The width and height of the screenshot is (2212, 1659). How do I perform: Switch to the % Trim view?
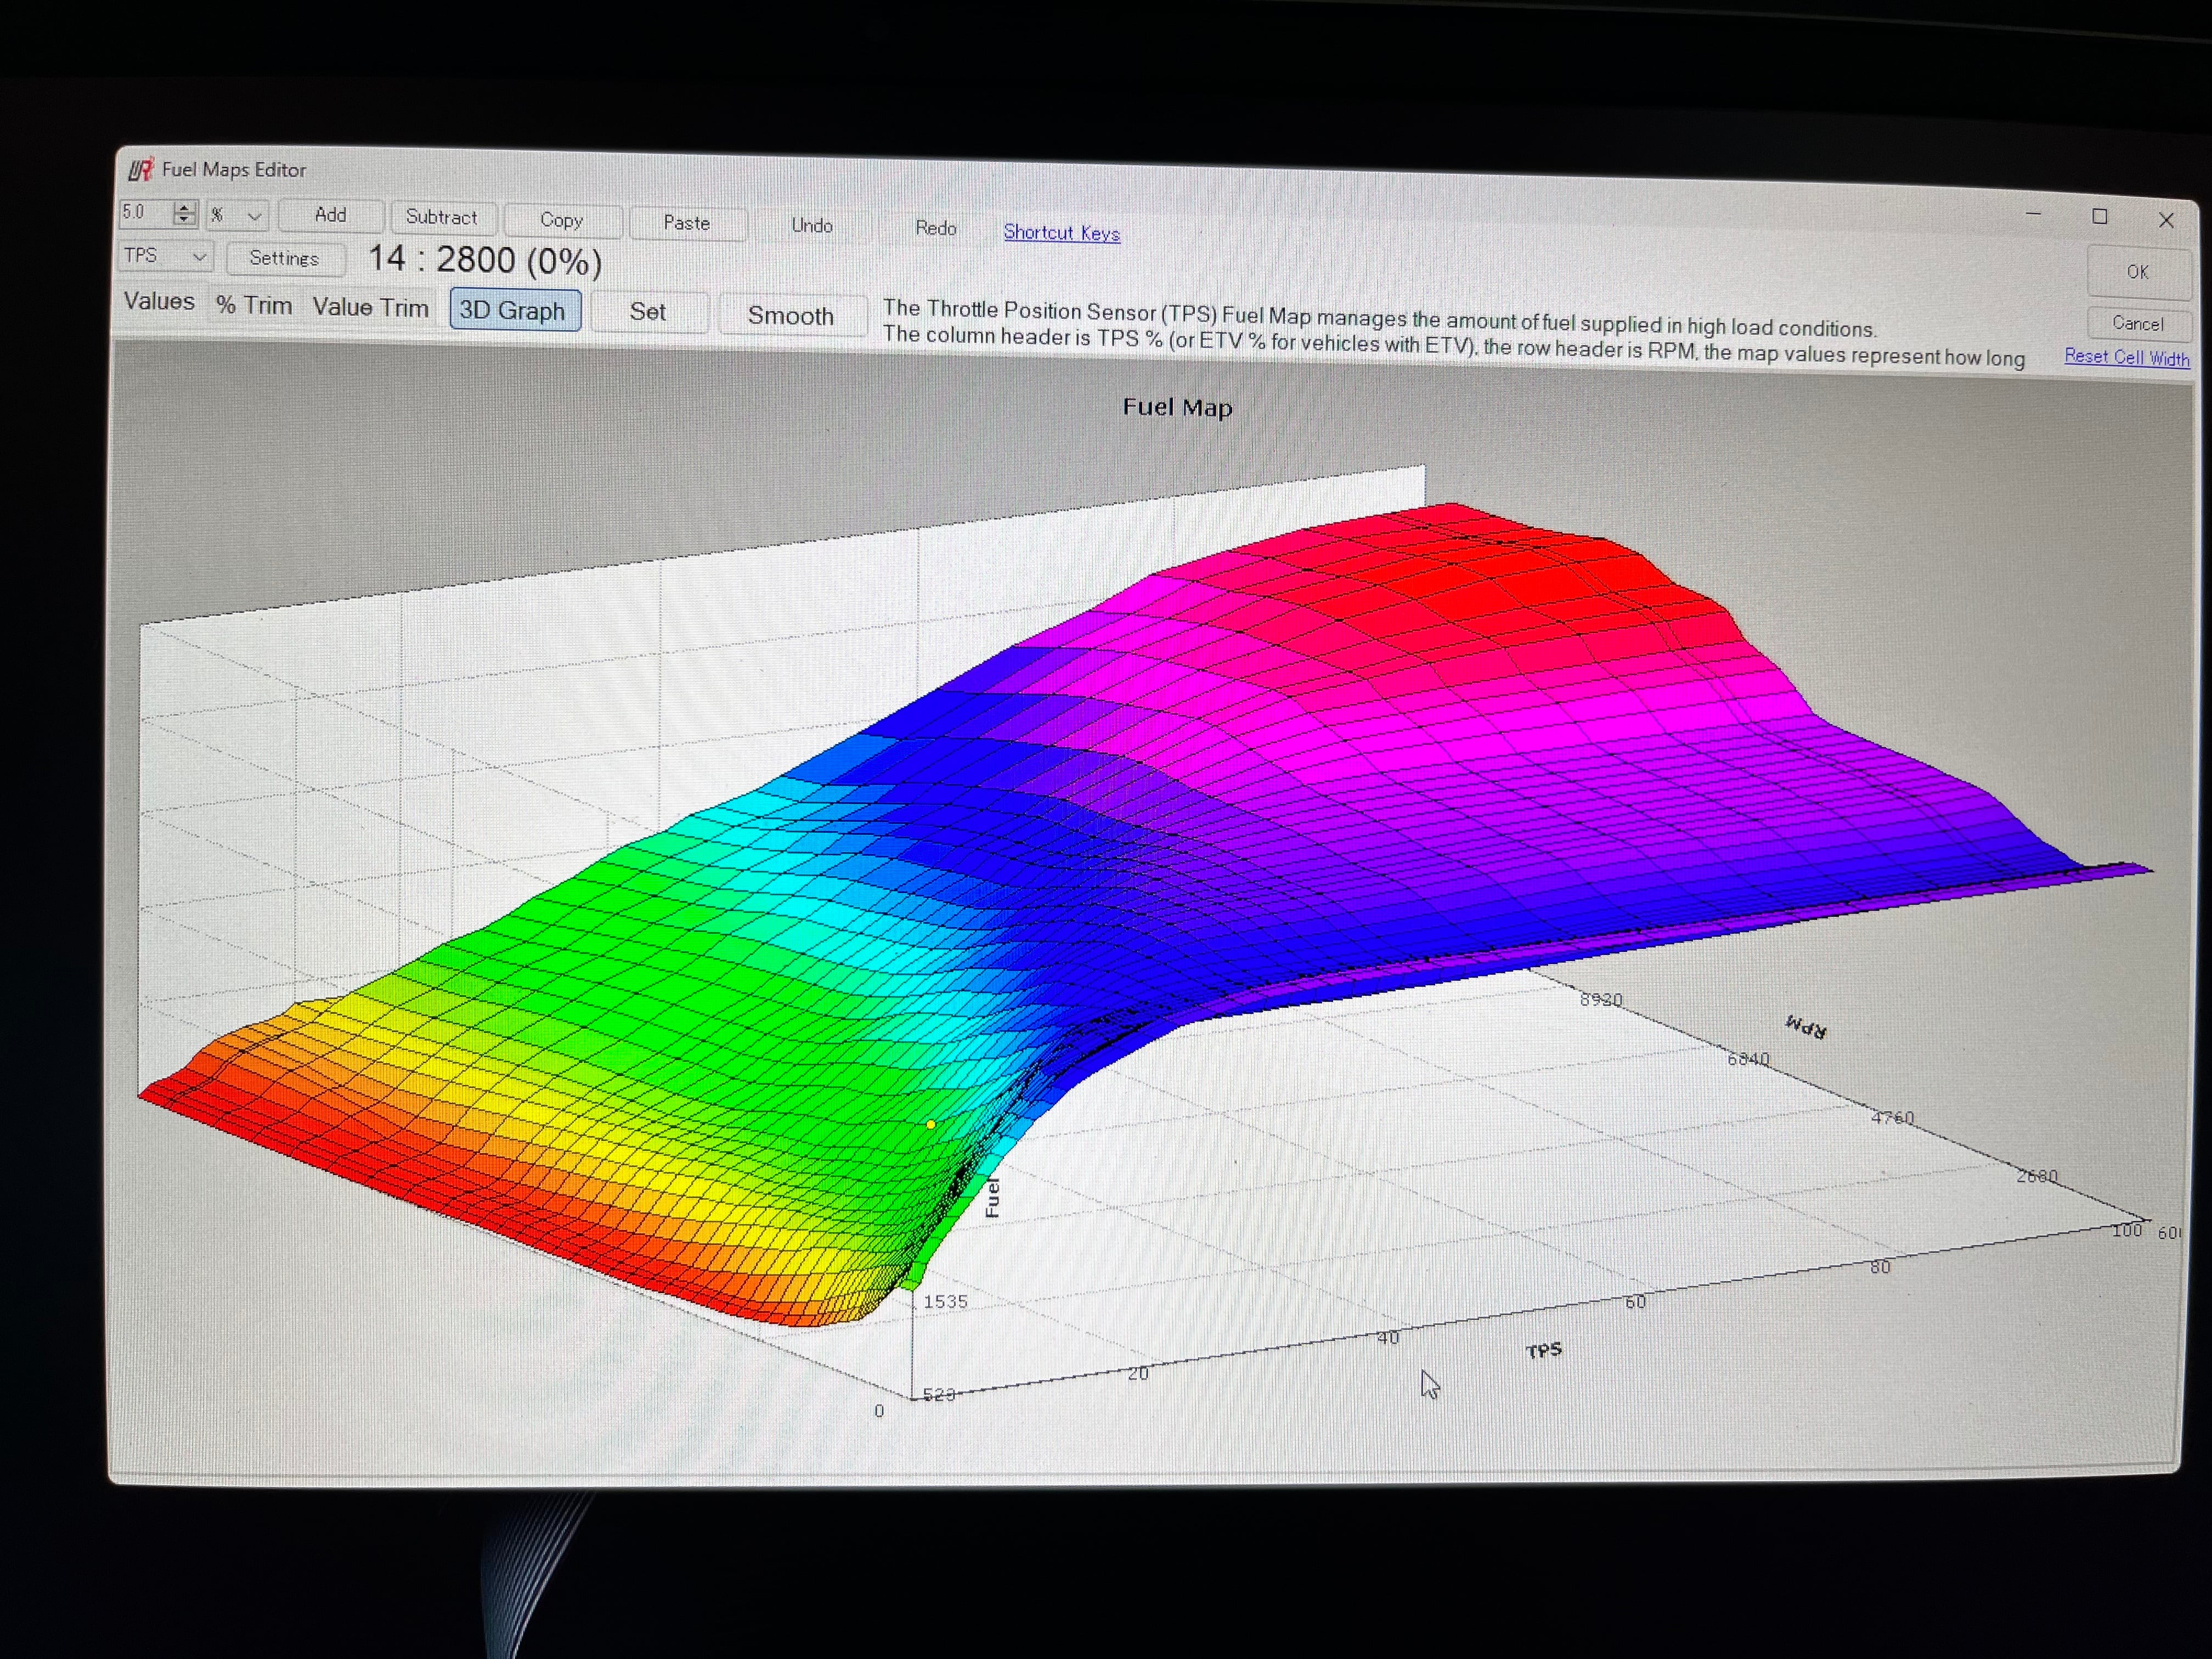pos(254,305)
